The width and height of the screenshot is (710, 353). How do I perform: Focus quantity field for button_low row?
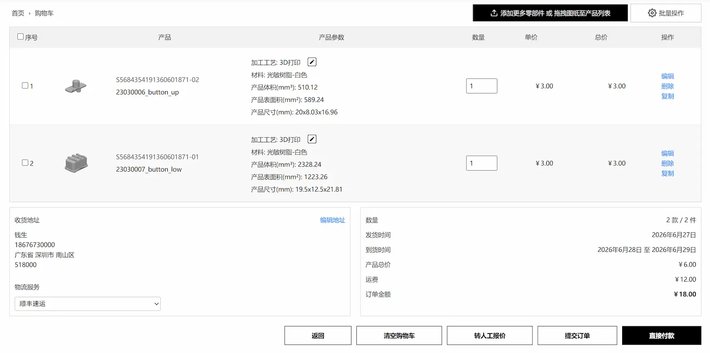coord(481,163)
